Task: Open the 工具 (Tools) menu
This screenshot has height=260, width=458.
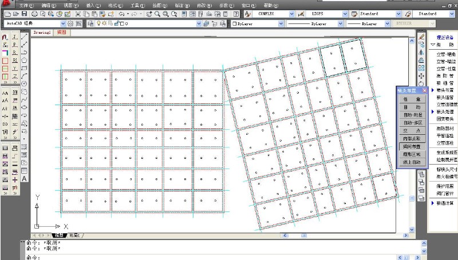Action: coord(137,5)
